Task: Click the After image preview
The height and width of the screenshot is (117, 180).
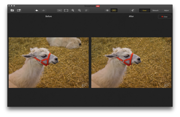Action: (x=131, y=63)
